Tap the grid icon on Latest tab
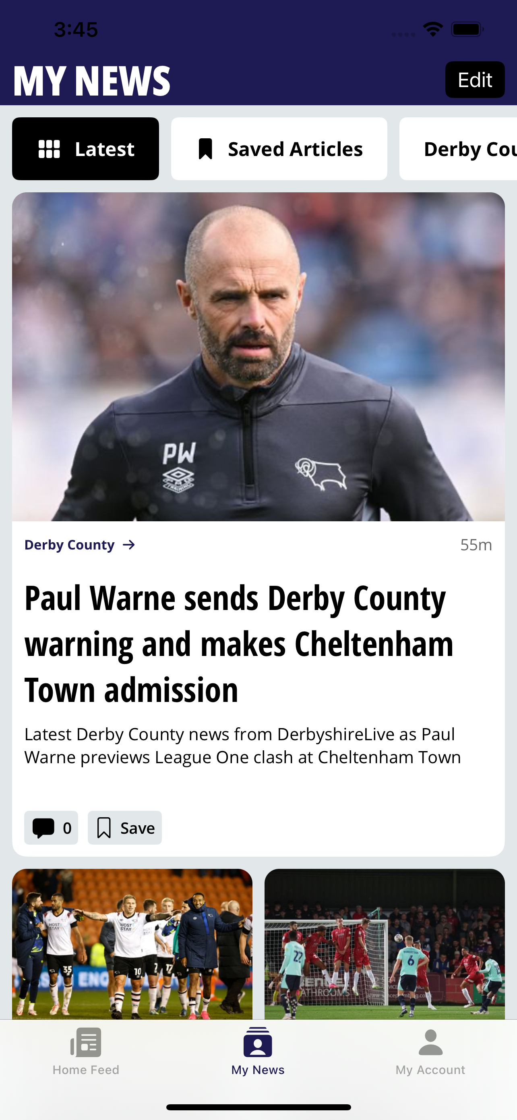This screenshot has height=1120, width=517. click(x=49, y=149)
